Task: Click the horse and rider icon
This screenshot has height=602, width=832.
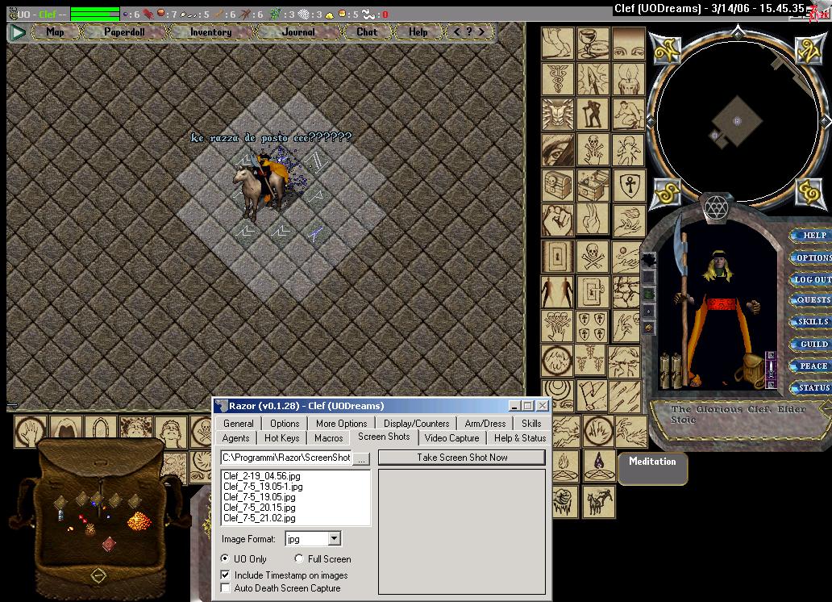Action: [599, 501]
